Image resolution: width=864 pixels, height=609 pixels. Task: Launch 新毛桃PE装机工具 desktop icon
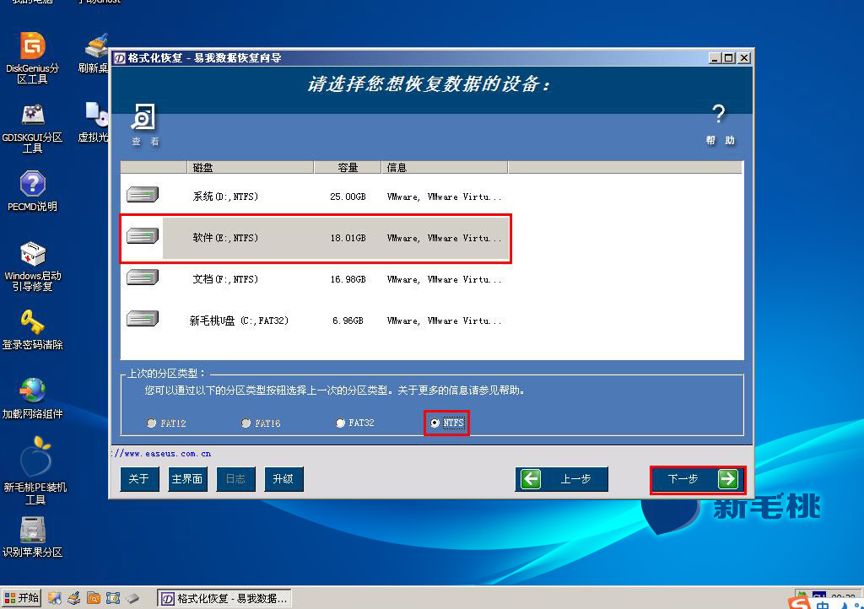(35, 471)
